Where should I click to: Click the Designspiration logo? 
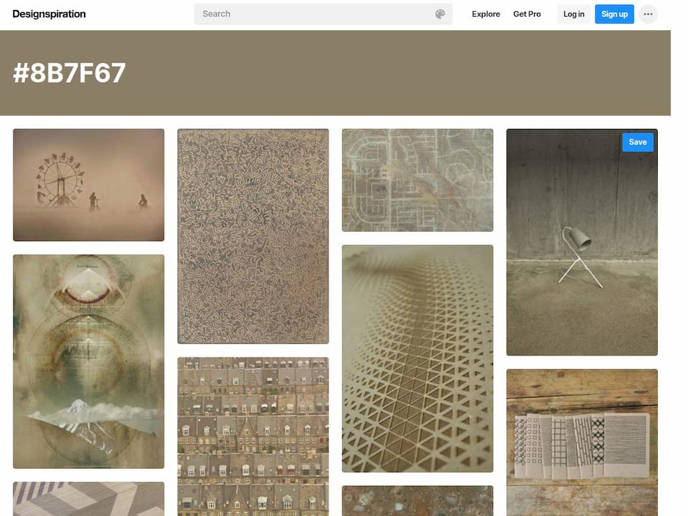point(49,13)
